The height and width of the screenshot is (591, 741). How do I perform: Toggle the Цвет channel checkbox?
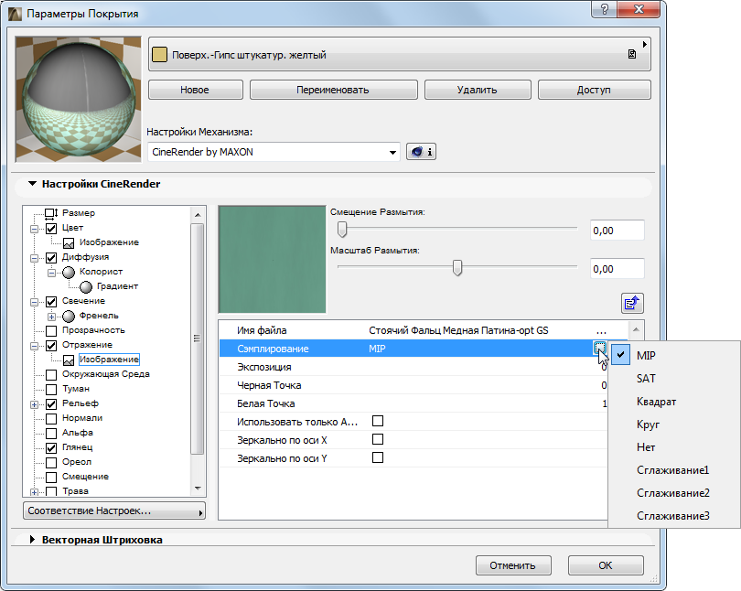click(51, 229)
